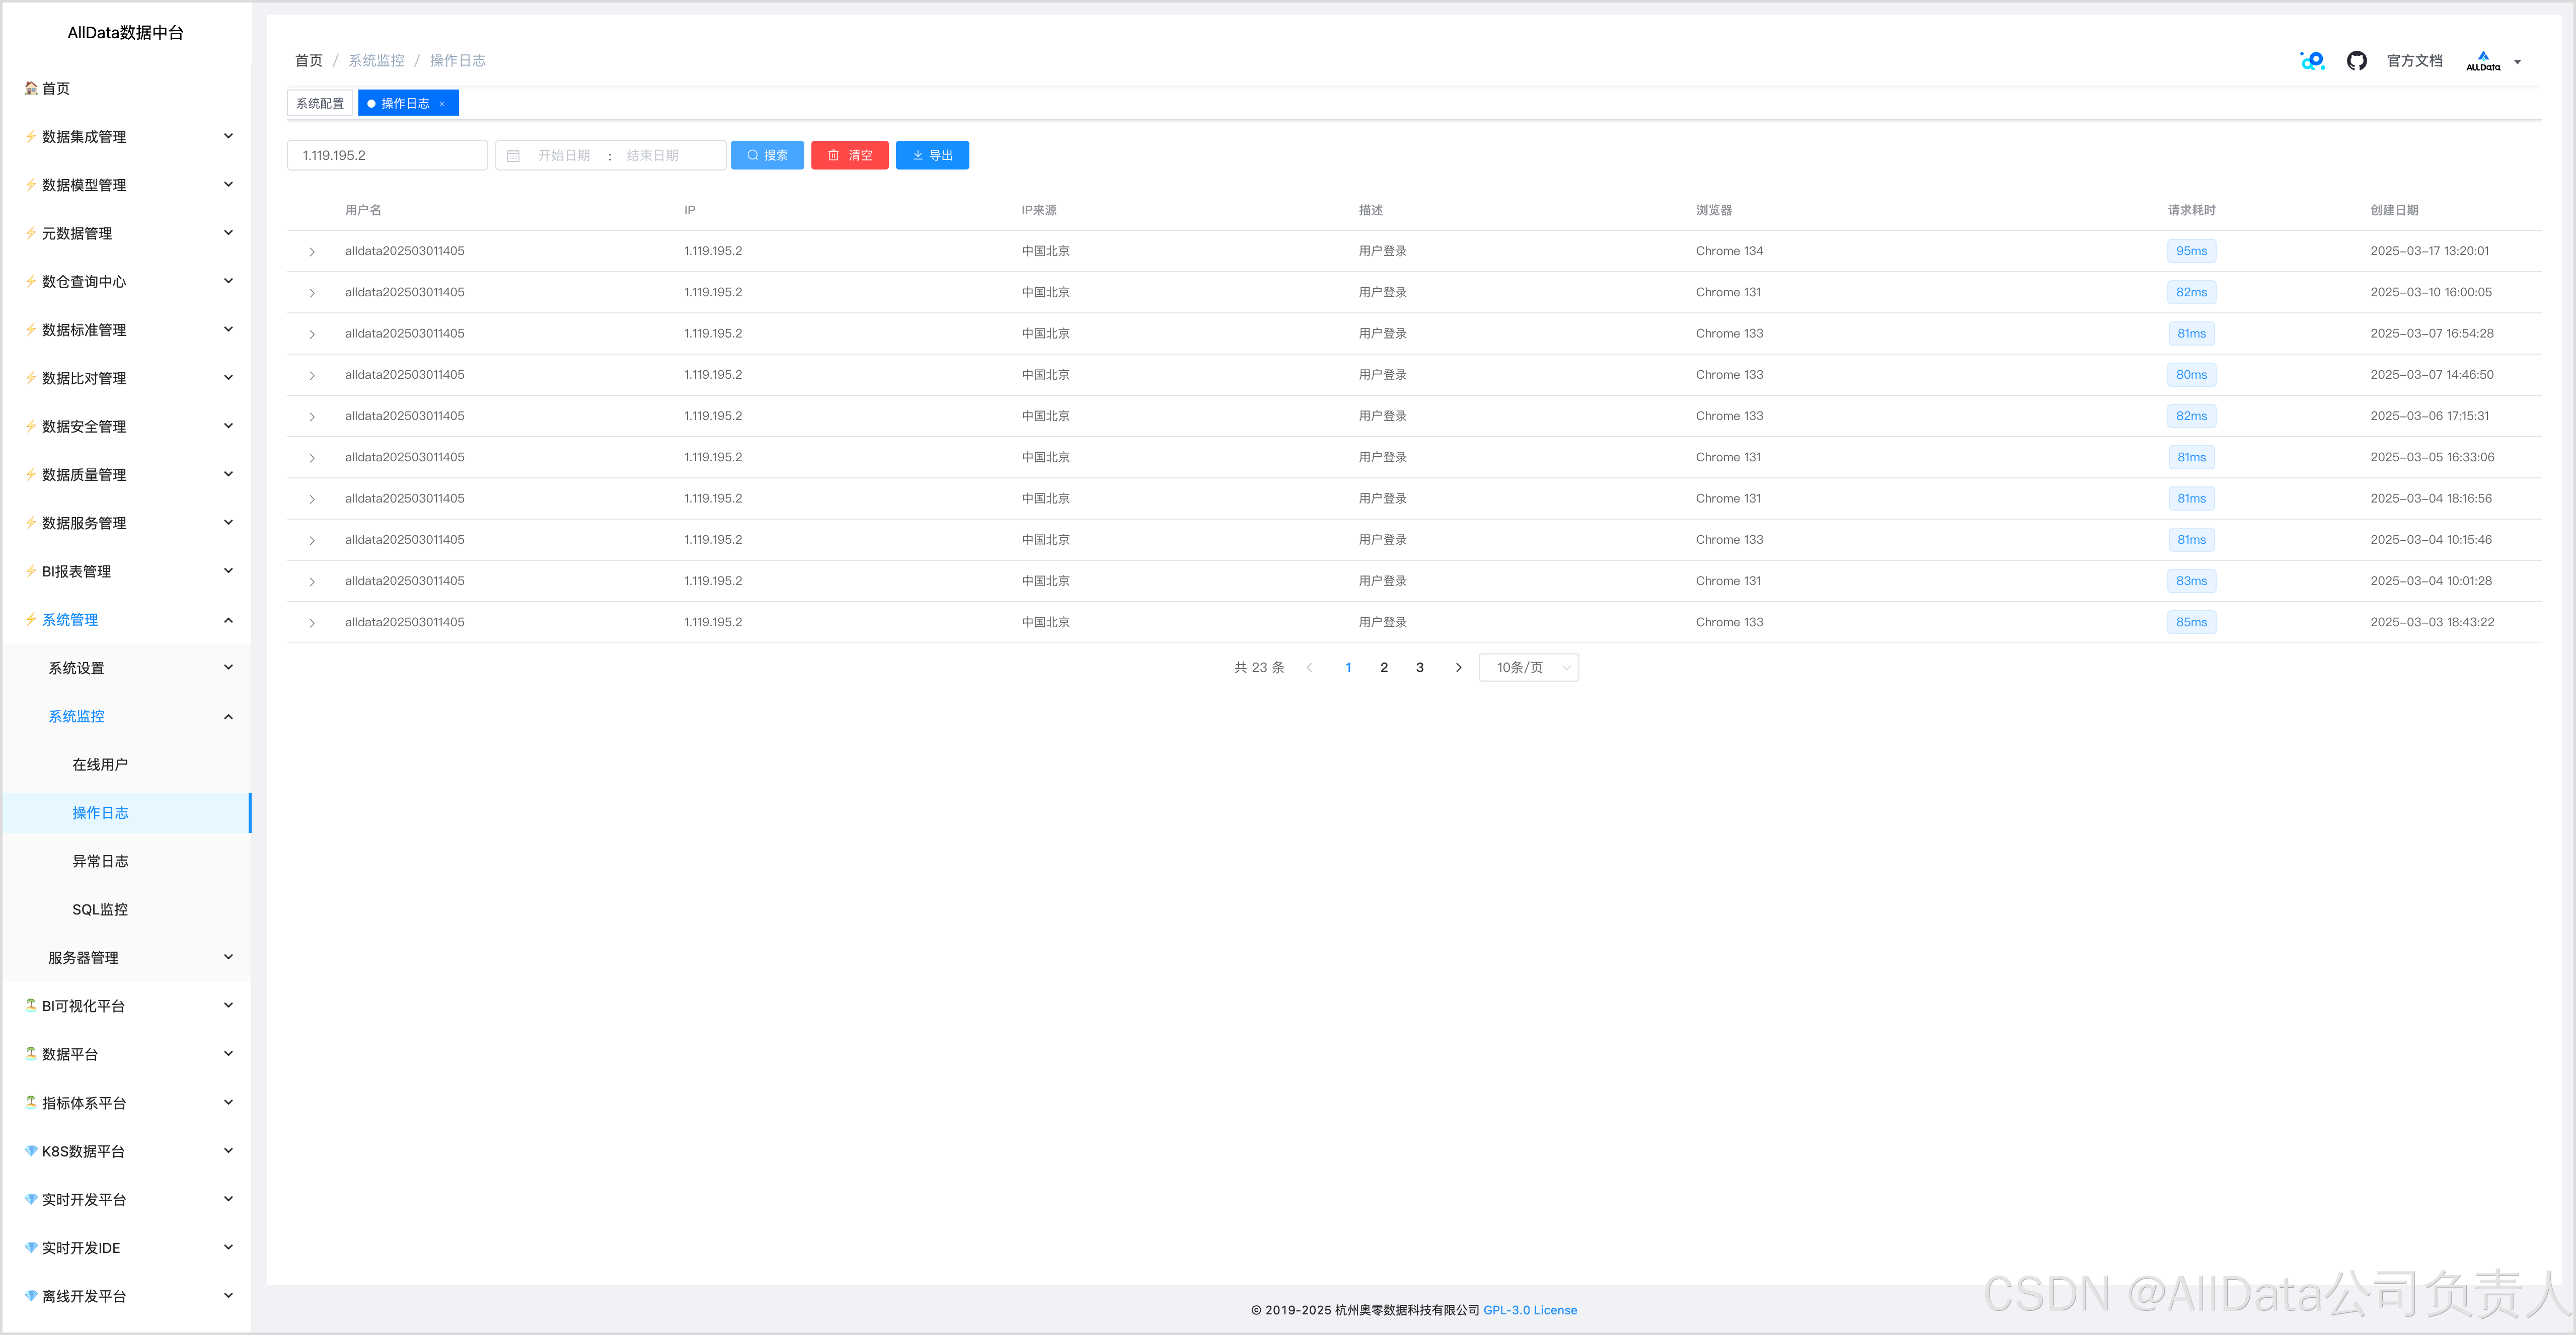Expand the log row with 85ms request time
The height and width of the screenshot is (1335, 2576).
pos(312,624)
